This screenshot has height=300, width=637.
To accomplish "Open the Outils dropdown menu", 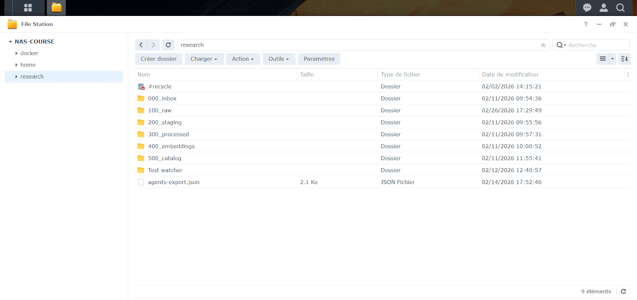I will click(x=279, y=59).
